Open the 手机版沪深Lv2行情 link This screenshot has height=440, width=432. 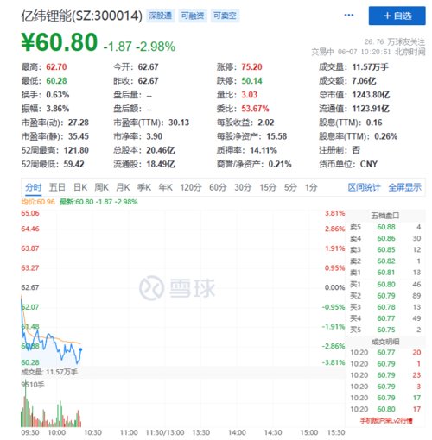386,421
